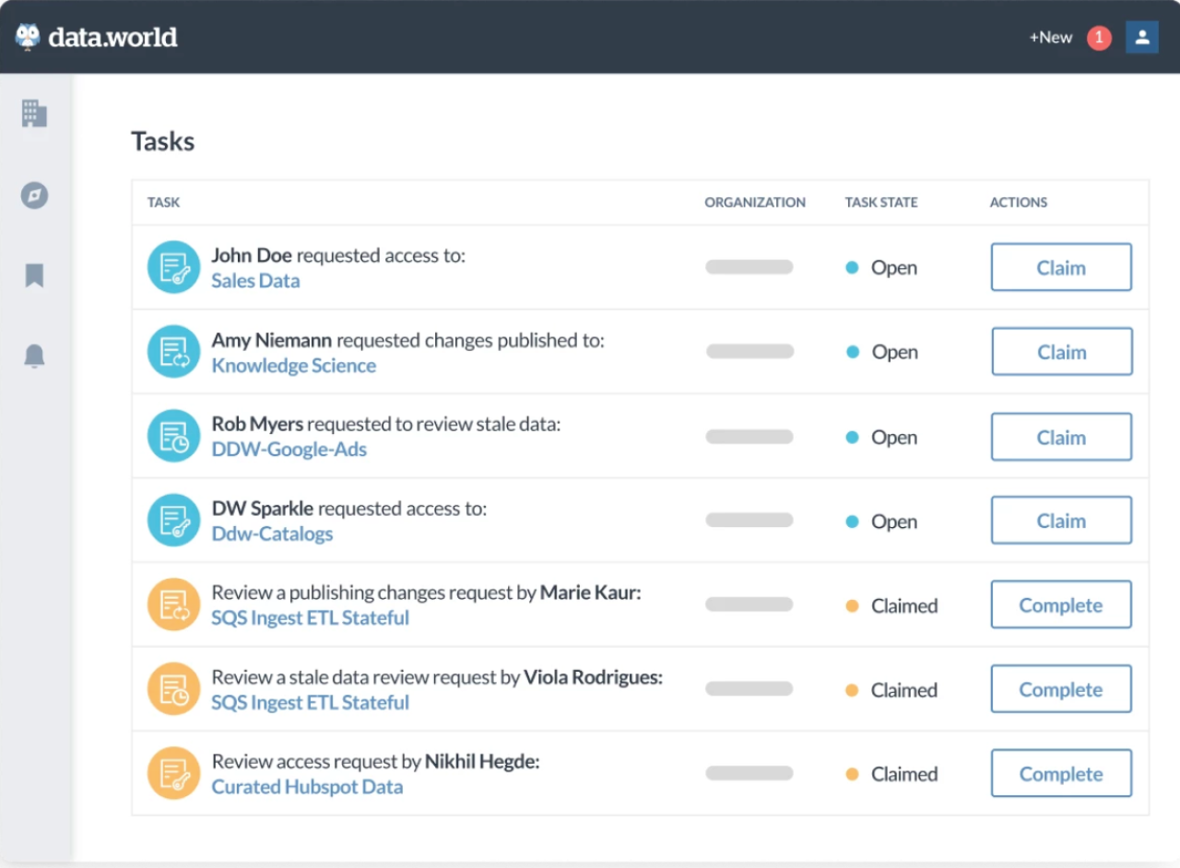The width and height of the screenshot is (1180, 868).
Task: Click 'Amy Niemann requested changes published to:' text
Action: (x=407, y=340)
